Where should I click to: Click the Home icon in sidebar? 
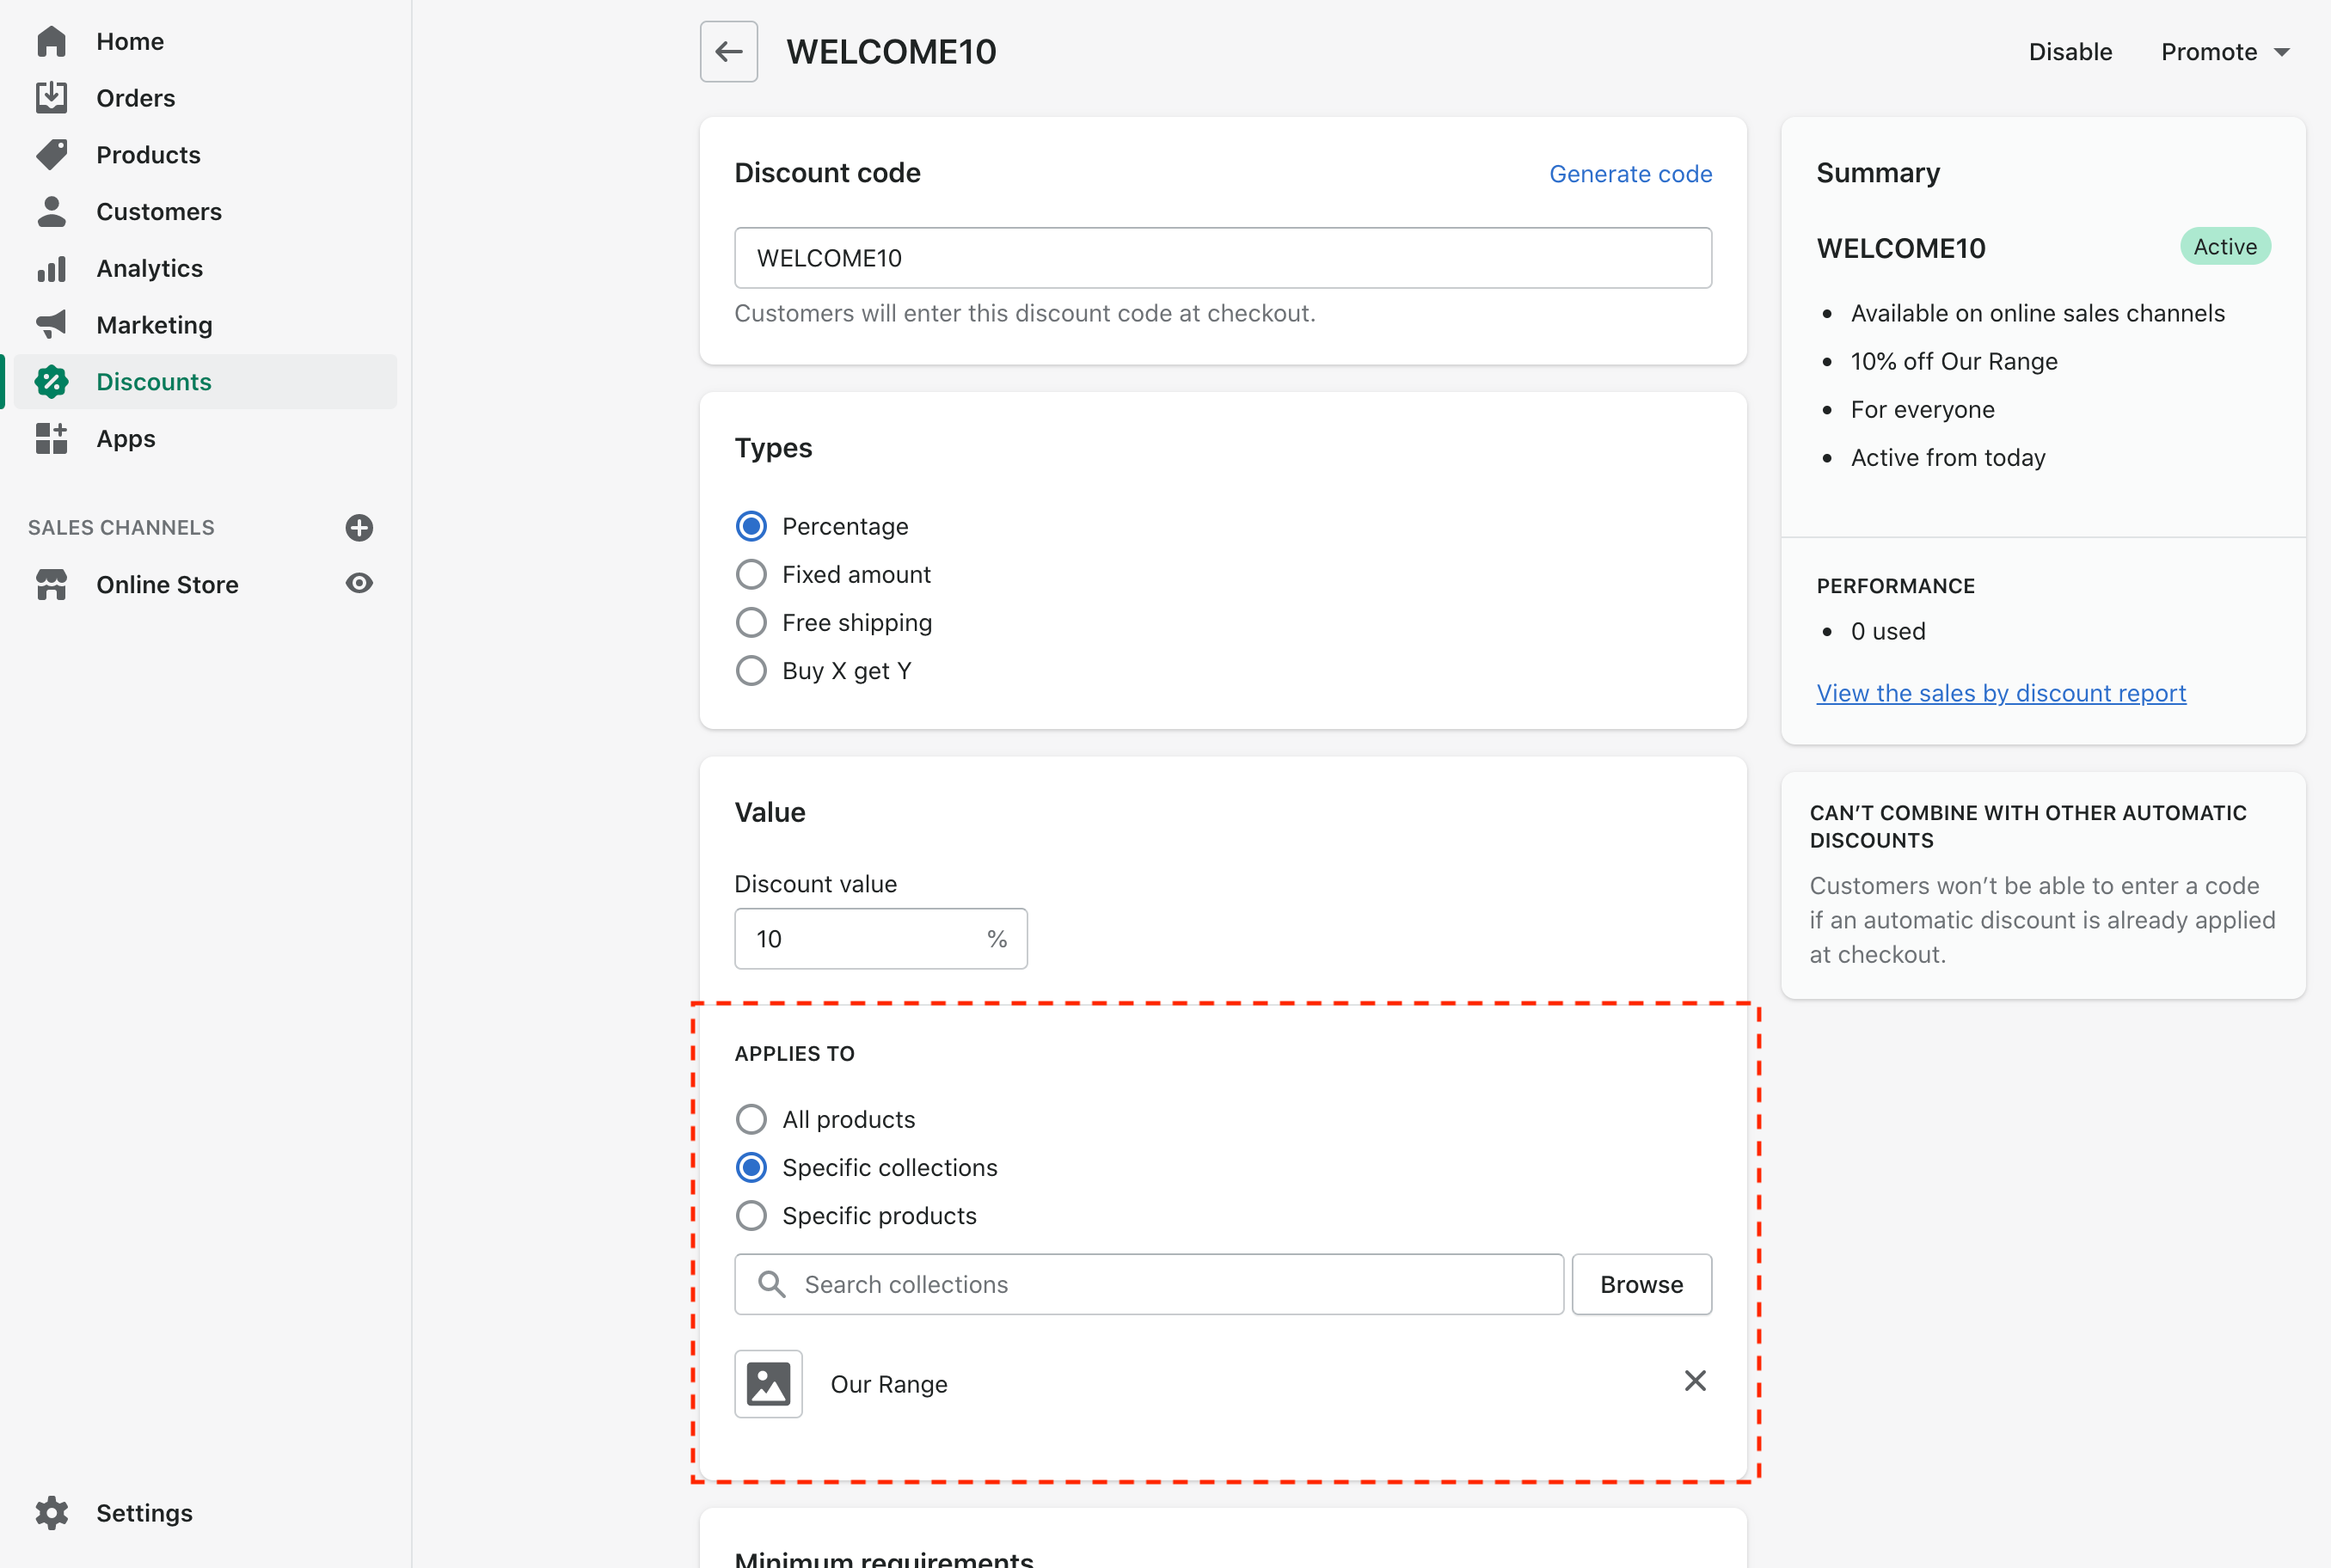click(51, 41)
